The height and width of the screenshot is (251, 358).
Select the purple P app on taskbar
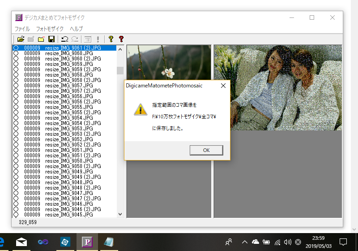pos(87,242)
